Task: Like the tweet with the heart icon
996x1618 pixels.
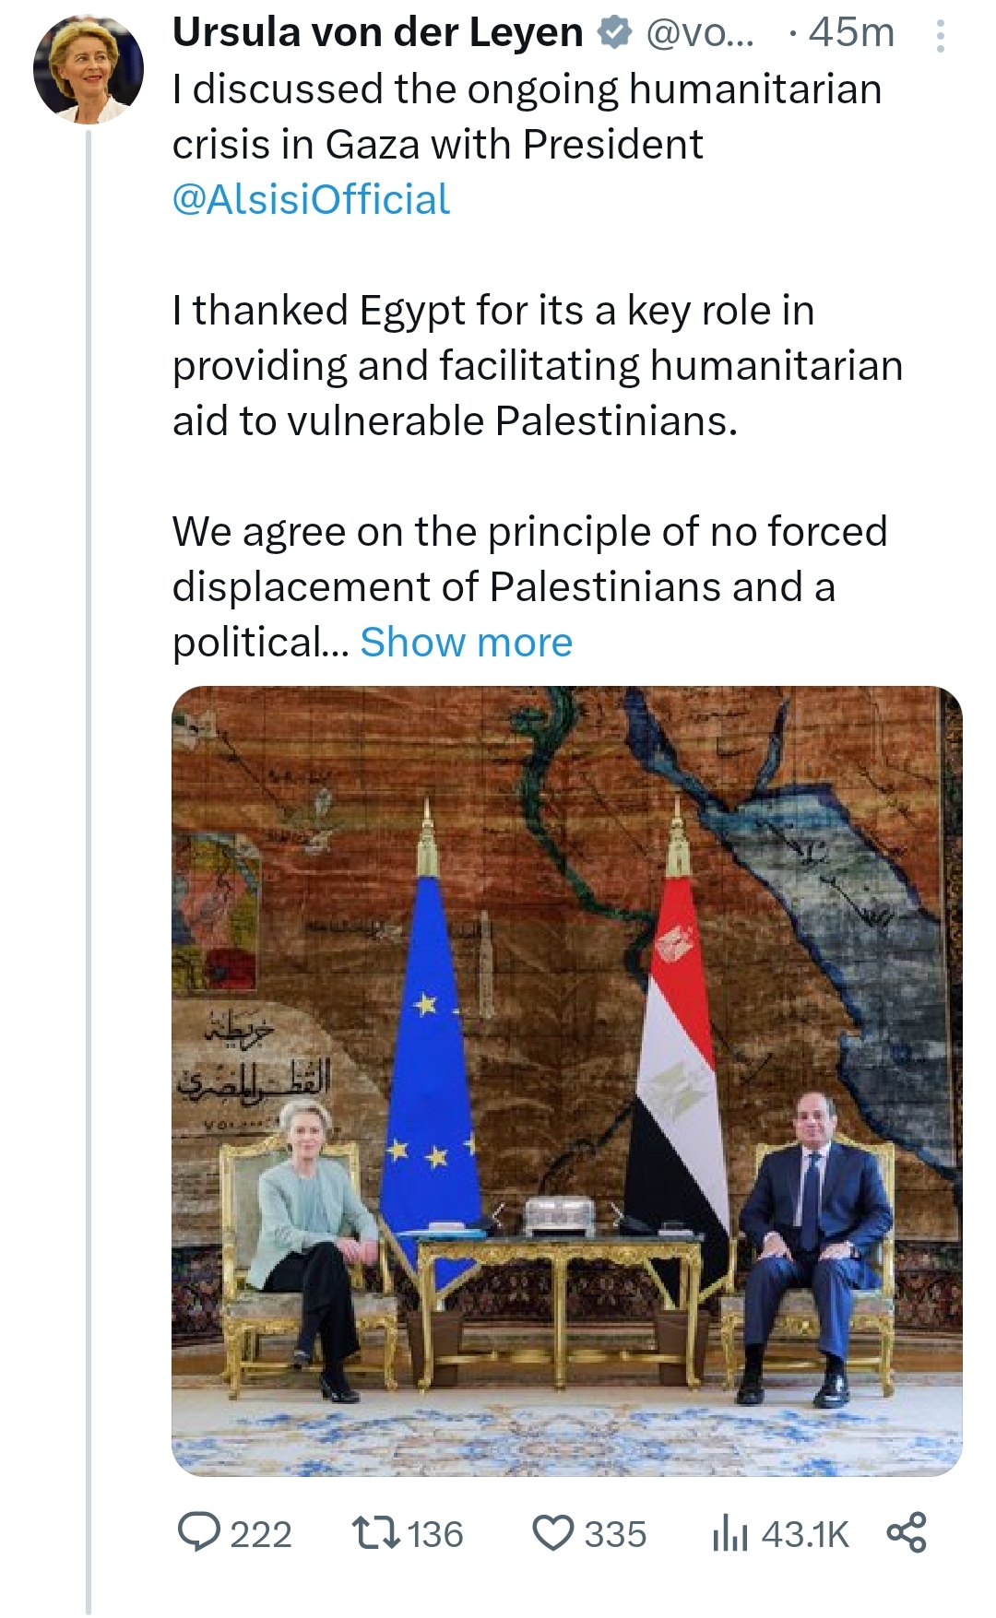Action: click(553, 1532)
